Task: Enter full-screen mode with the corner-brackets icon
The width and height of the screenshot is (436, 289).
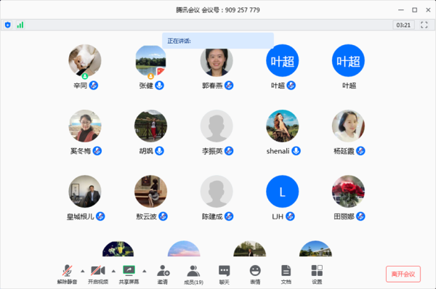Action: tap(424, 25)
